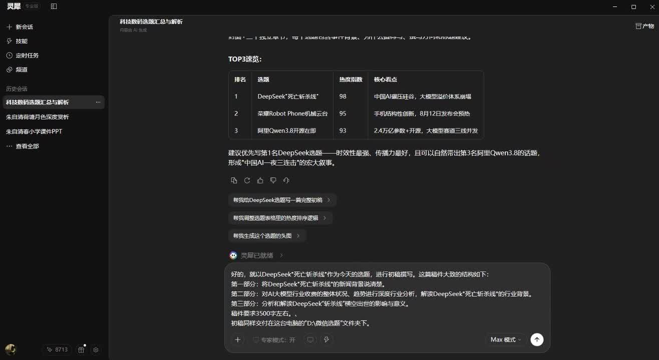
Task: Click the 灵犀 mascot status icon
Action: click(x=233, y=255)
